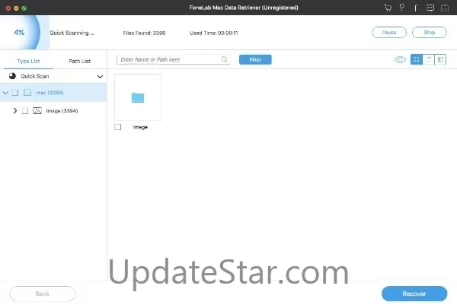The width and height of the screenshot is (457, 308).
Task: Switch to list view
Action: pos(428,59)
